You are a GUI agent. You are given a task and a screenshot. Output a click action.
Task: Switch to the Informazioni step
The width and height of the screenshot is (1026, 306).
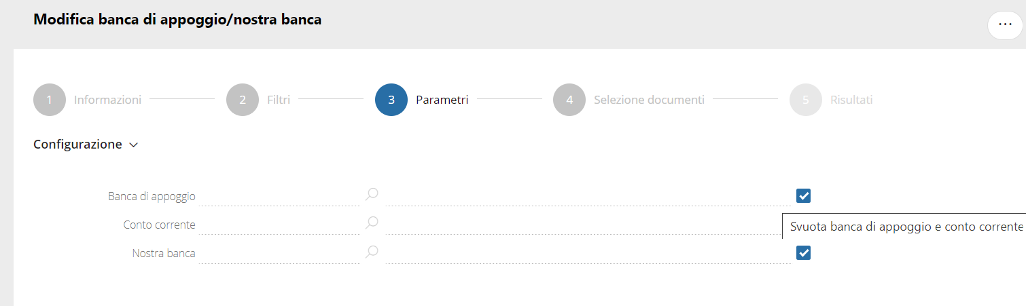click(x=107, y=100)
